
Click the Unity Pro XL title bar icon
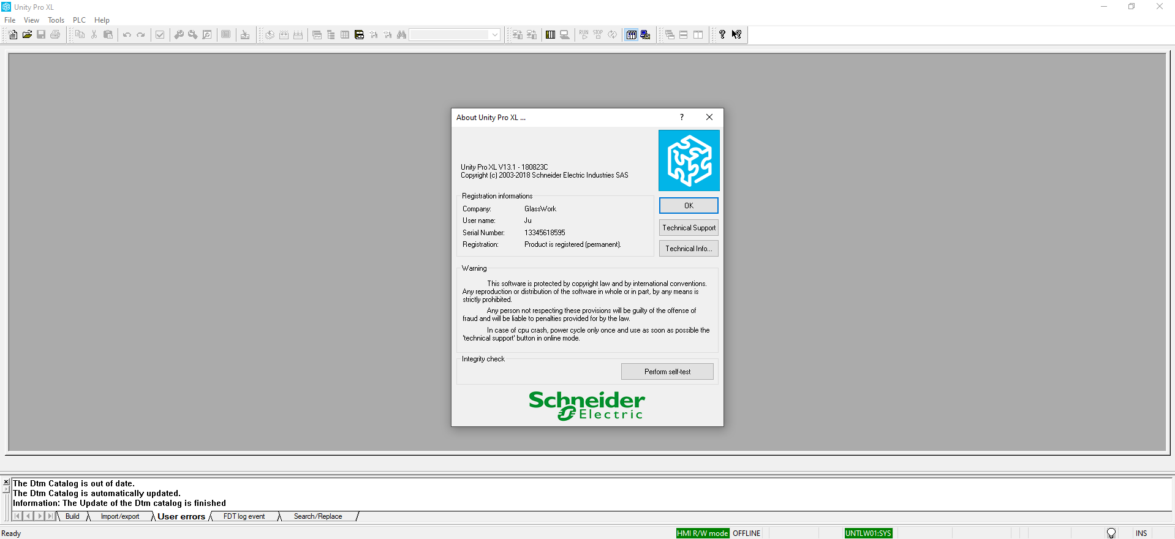(6, 7)
